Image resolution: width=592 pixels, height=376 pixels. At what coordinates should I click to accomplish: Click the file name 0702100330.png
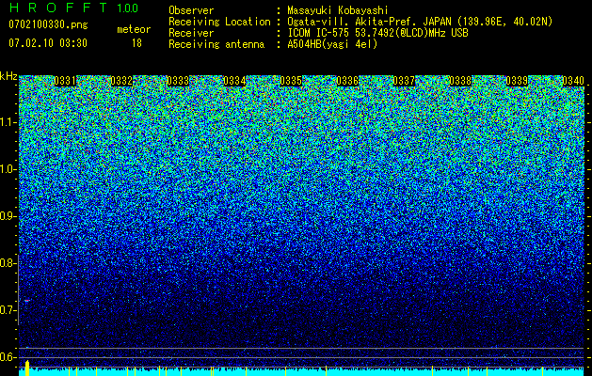pos(48,25)
